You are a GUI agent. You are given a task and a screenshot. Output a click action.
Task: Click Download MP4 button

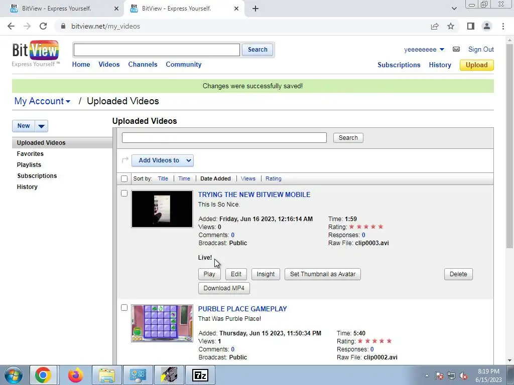[x=224, y=288]
